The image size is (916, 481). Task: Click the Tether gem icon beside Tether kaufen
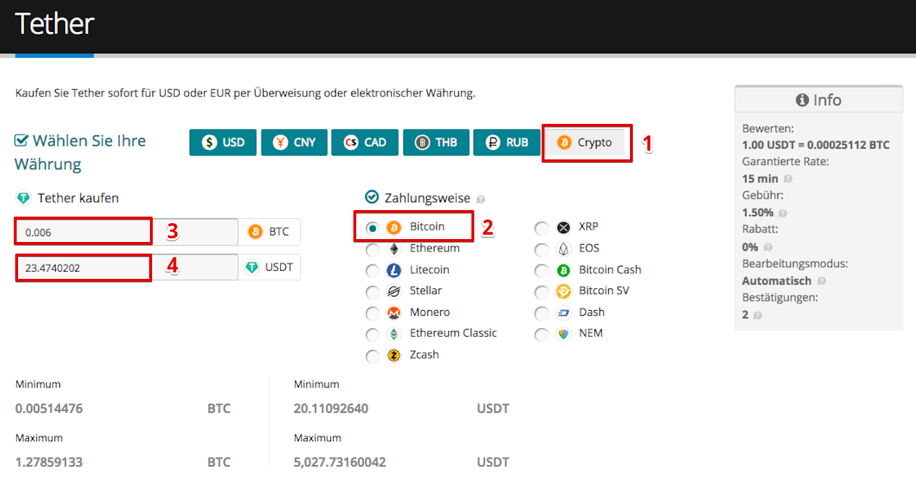pos(24,198)
